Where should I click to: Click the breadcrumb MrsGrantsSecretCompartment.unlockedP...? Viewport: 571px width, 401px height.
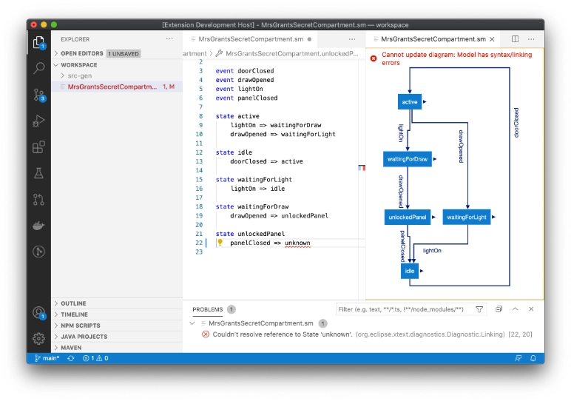click(x=291, y=53)
